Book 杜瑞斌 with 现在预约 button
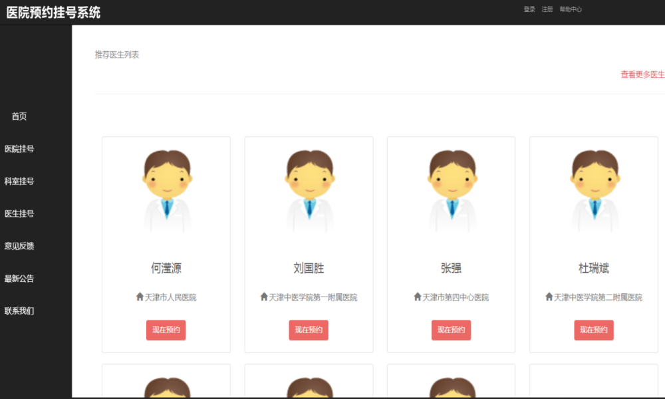The image size is (665, 399). (593, 330)
